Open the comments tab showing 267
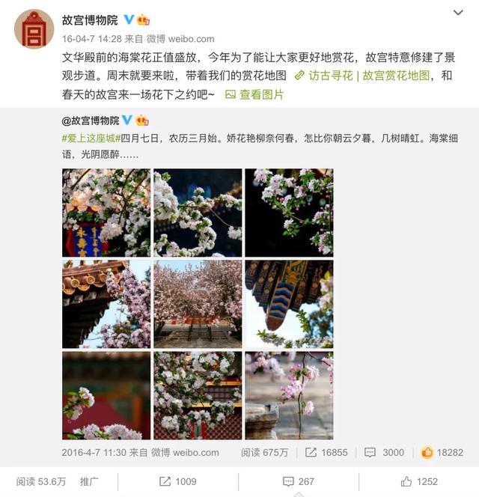479x497 pixels. 299,482
